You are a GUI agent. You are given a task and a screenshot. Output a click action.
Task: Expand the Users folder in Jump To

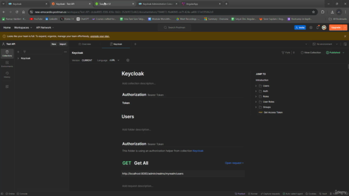(x=256, y=86)
